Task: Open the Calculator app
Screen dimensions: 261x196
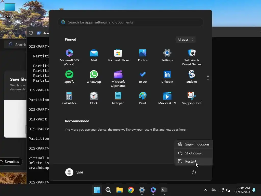Action: (x=69, y=98)
